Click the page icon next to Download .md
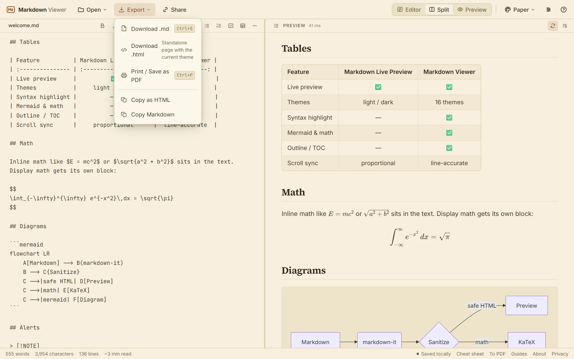This screenshot has height=359, width=574. [124, 28]
